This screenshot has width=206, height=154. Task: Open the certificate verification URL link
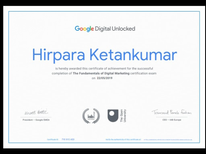pyautogui.click(x=168, y=140)
